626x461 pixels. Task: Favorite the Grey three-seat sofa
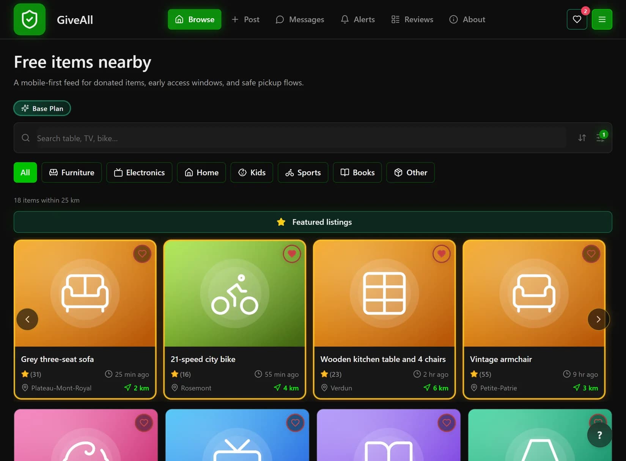tap(142, 254)
